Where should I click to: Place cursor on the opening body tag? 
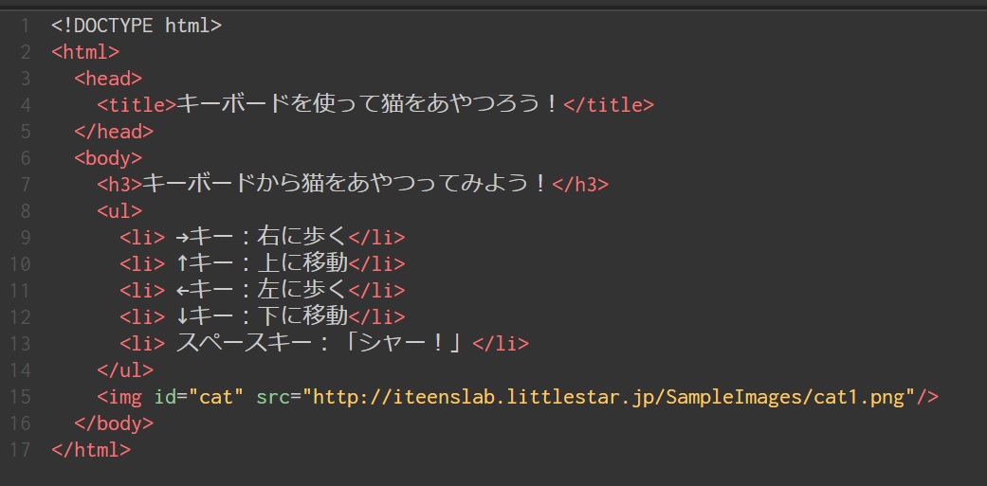[108, 157]
